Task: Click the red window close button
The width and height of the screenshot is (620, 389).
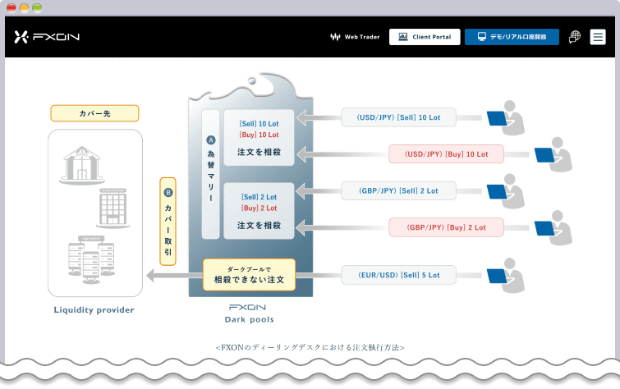Action: coord(11,7)
